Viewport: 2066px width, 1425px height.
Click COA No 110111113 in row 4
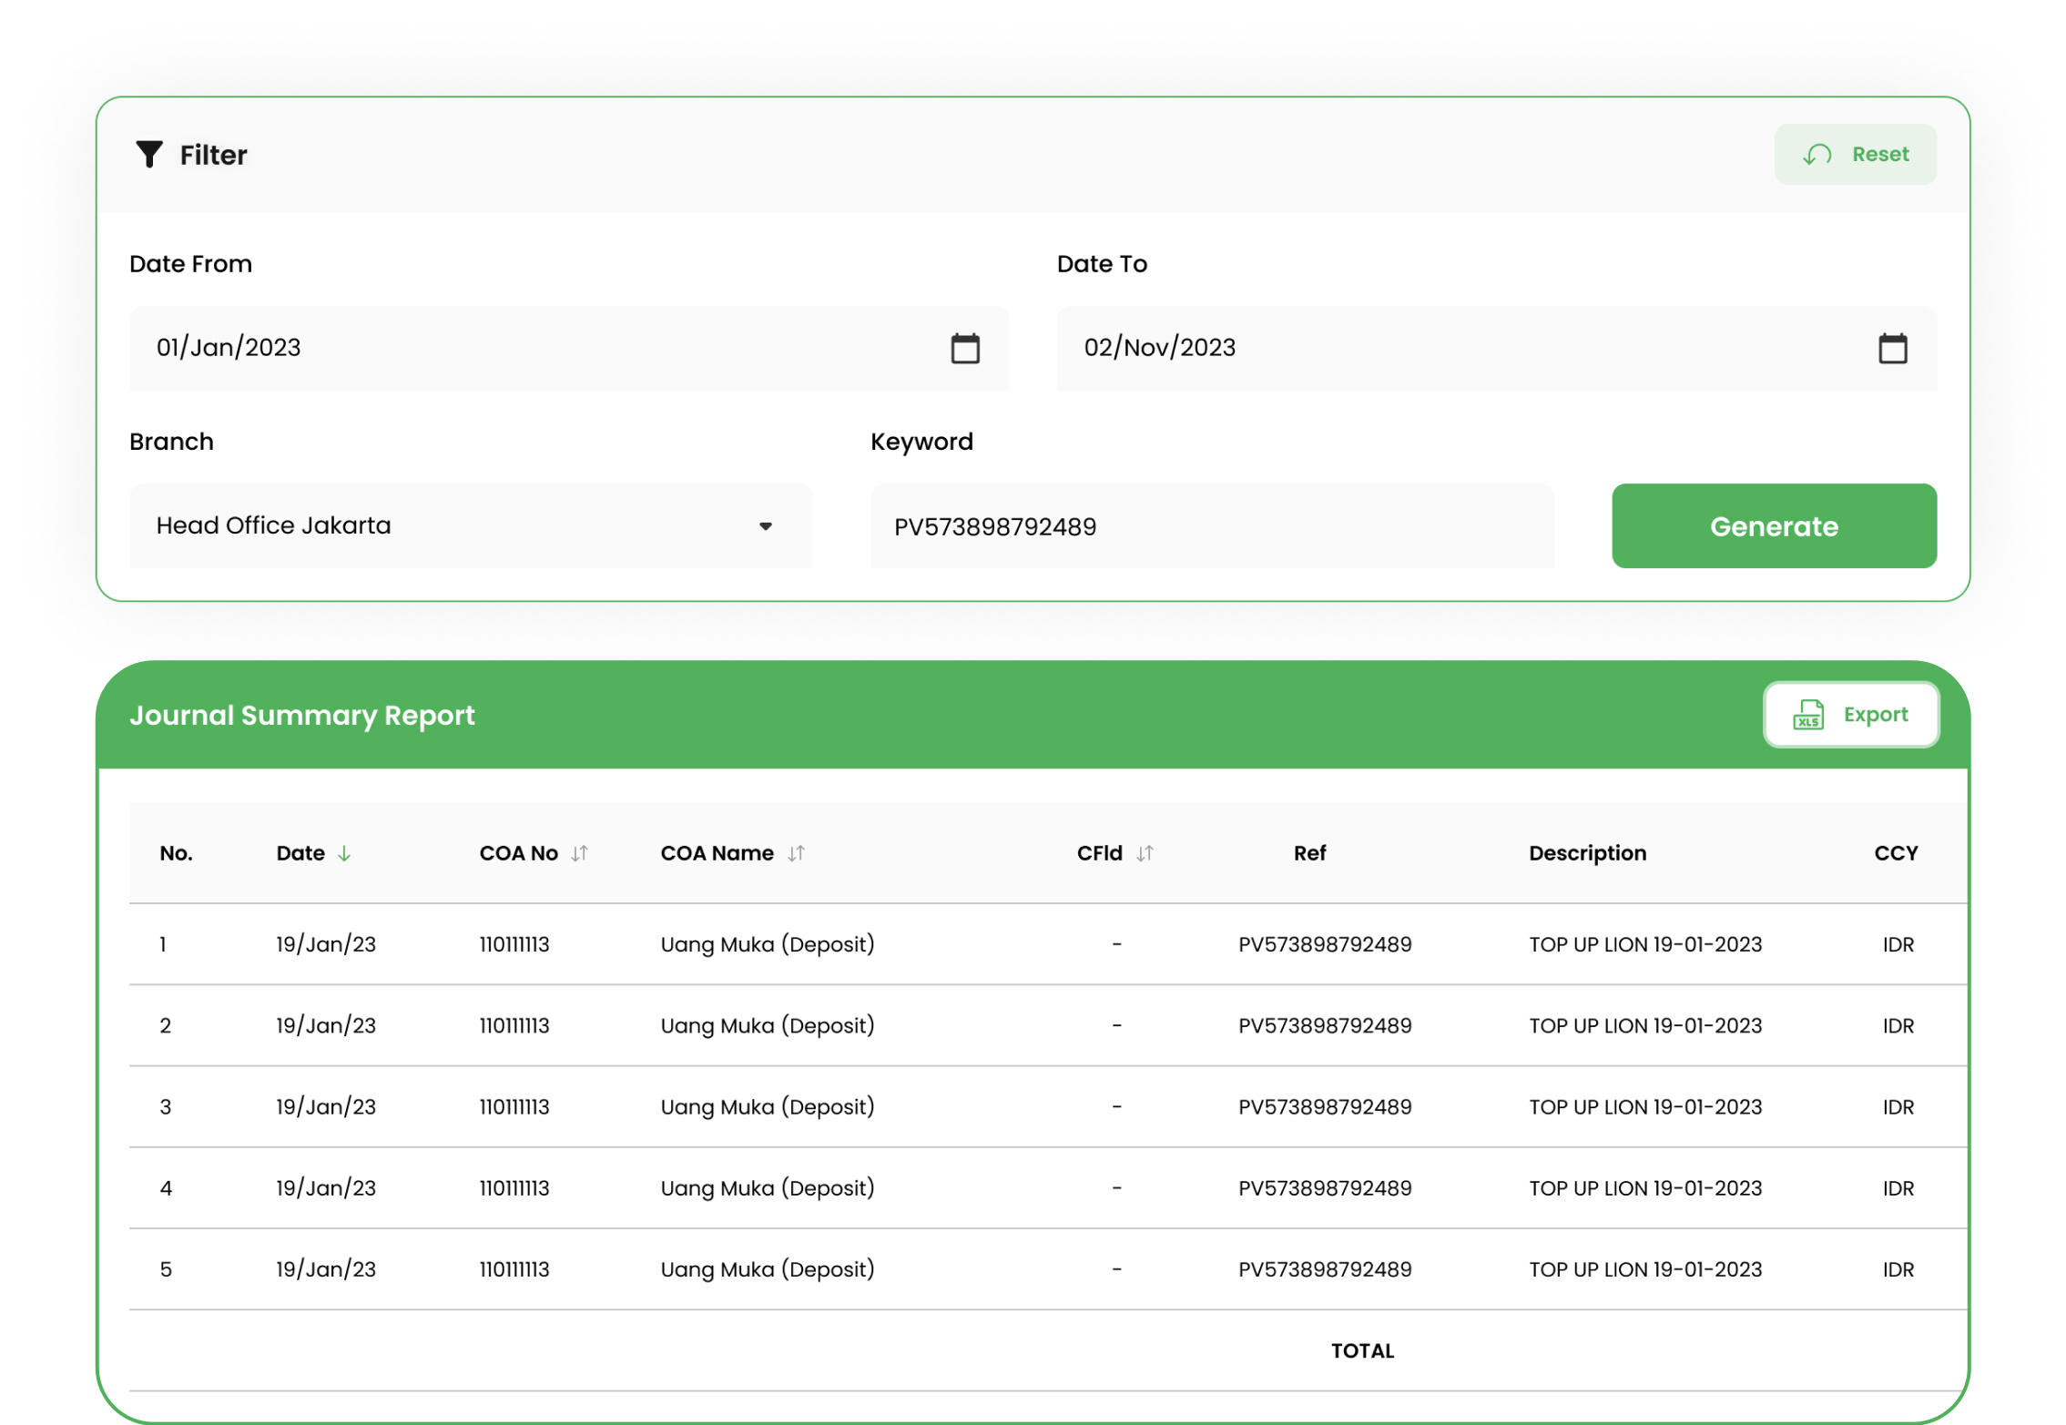pyautogui.click(x=514, y=1188)
